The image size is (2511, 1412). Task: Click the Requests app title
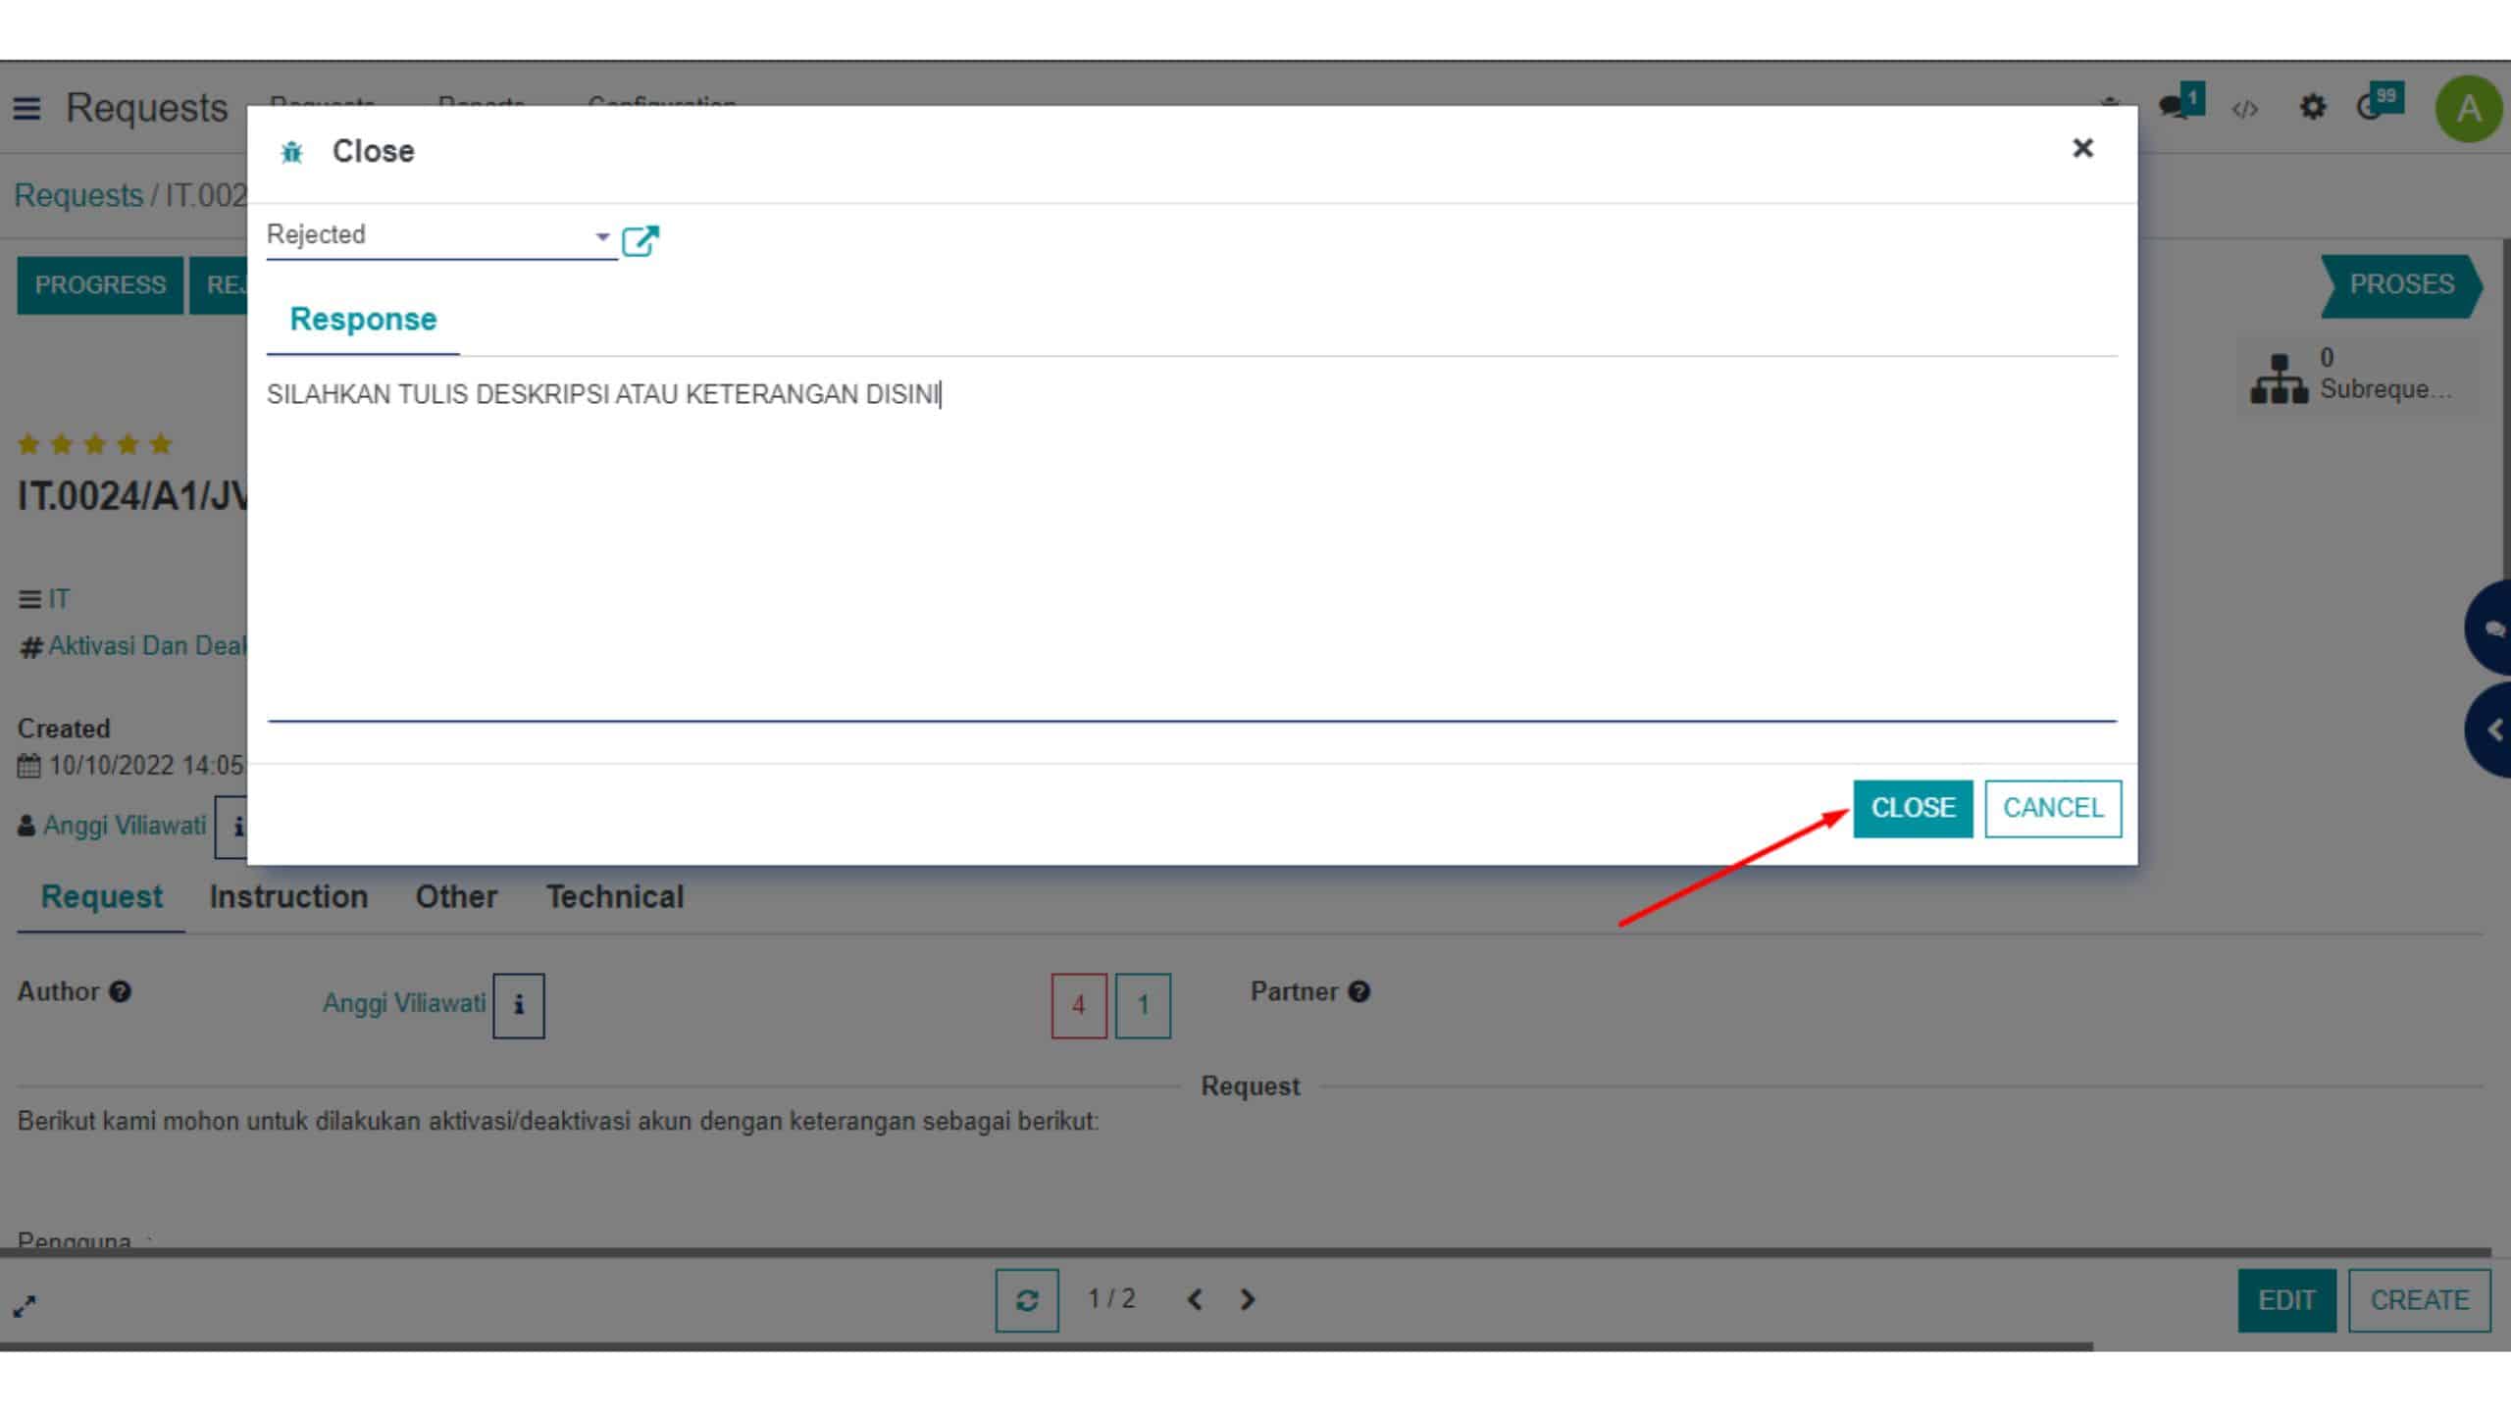pyautogui.click(x=146, y=108)
